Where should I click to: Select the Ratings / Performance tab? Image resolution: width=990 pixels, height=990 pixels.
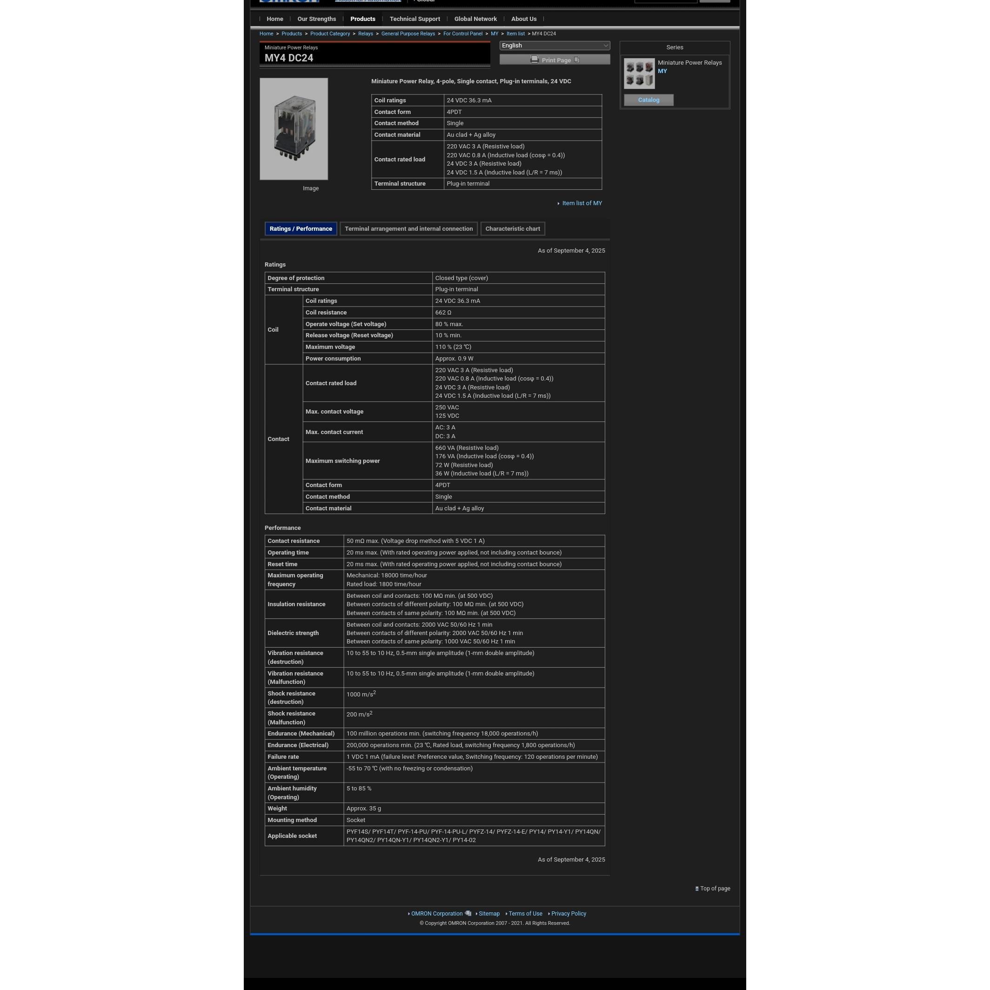point(301,229)
